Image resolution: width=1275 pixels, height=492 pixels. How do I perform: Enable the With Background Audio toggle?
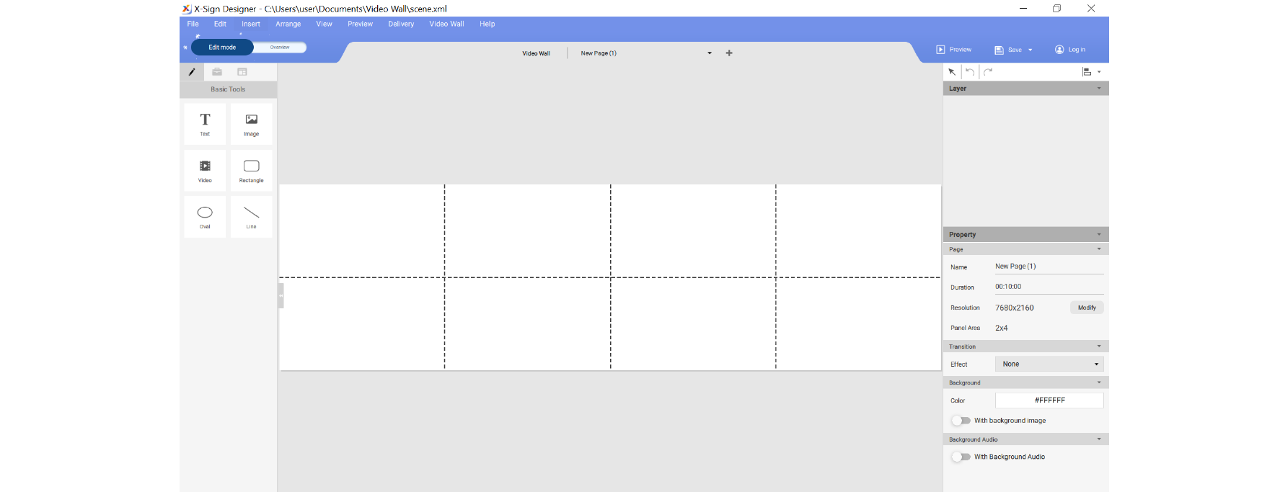961,457
